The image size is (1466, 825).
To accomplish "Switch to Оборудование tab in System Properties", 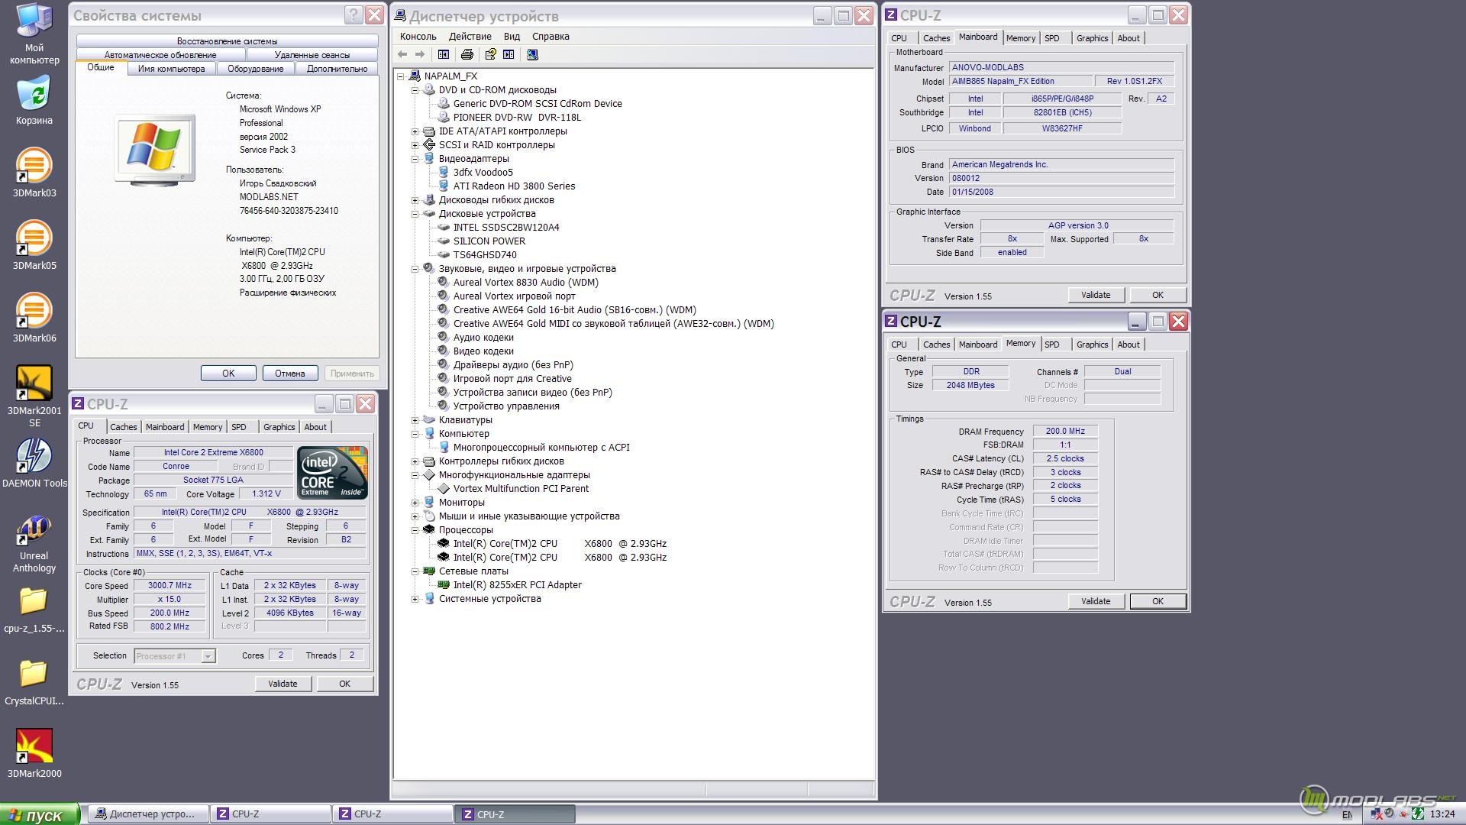I will (255, 69).
